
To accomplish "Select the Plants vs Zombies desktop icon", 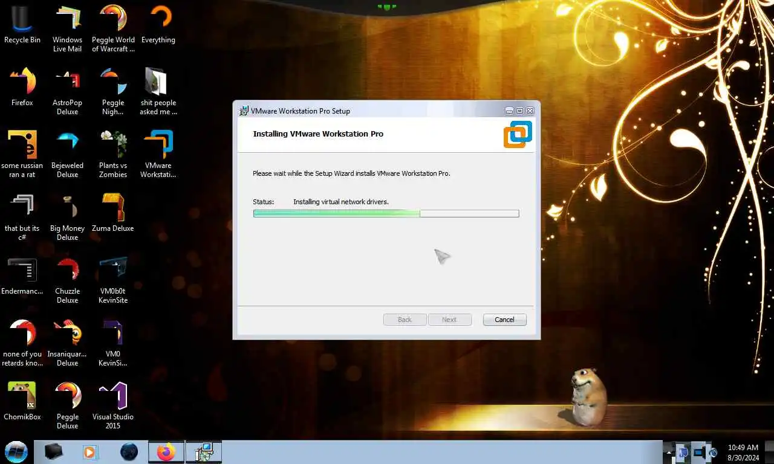I will (113, 155).
